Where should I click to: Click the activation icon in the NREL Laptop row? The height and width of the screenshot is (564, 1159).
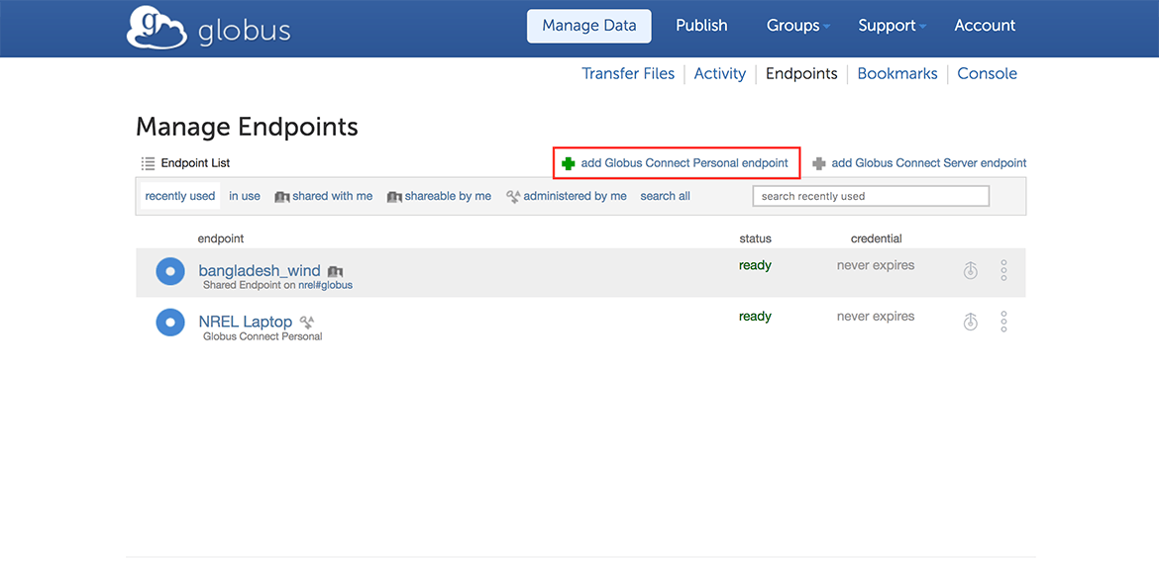(971, 322)
